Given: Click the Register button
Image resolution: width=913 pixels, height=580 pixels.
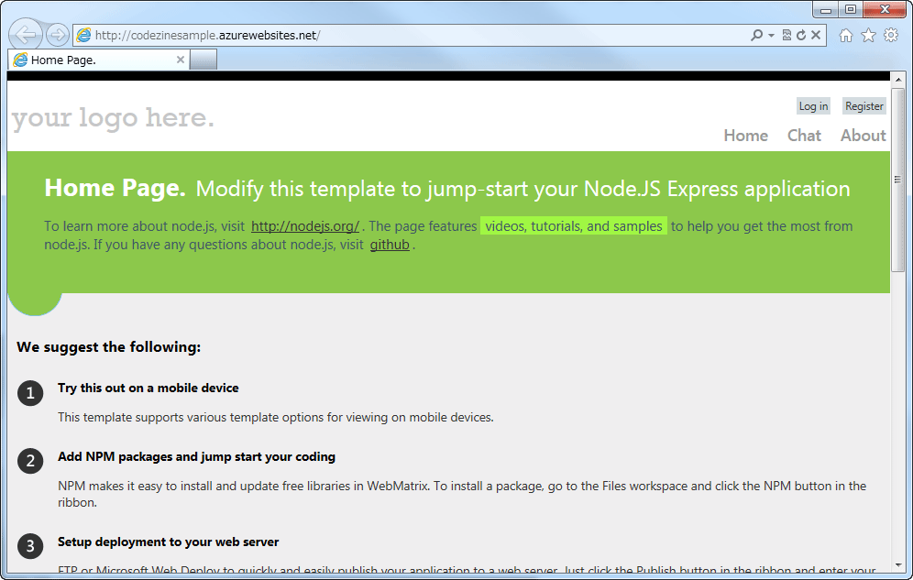Looking at the screenshot, I should click(864, 106).
